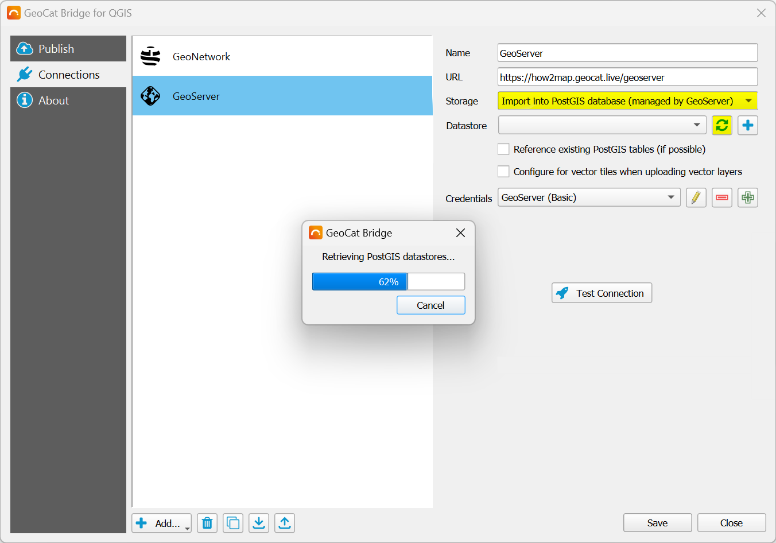Open the Credentials dropdown
776x543 pixels.
(588, 197)
